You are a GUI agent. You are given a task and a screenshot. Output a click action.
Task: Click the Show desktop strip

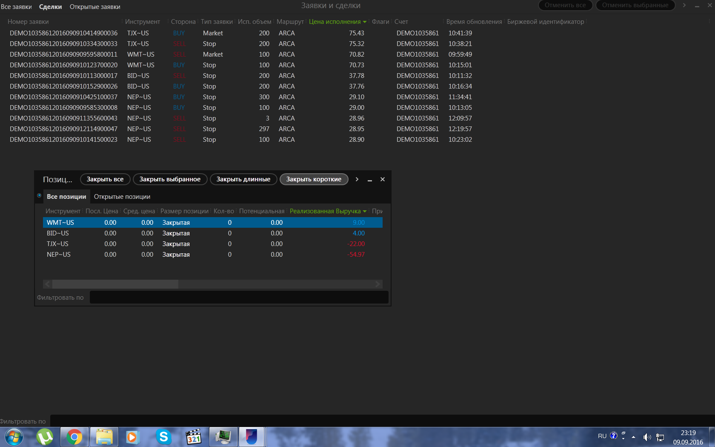click(x=712, y=437)
